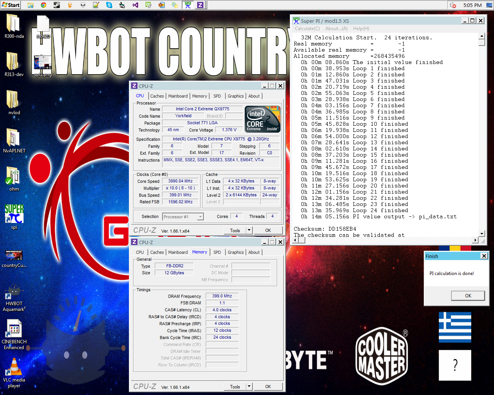Open Help(H) menu in Super PI

pyautogui.click(x=361, y=29)
